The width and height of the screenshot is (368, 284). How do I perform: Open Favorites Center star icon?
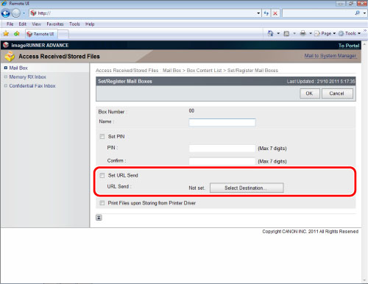coord(6,34)
